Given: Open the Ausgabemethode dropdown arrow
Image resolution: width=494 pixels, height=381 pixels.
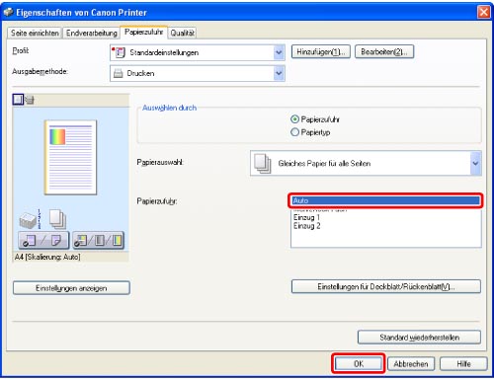Looking at the screenshot, I should point(279,73).
